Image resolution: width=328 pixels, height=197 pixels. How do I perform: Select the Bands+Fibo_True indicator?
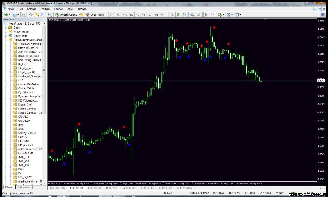tap(28, 56)
